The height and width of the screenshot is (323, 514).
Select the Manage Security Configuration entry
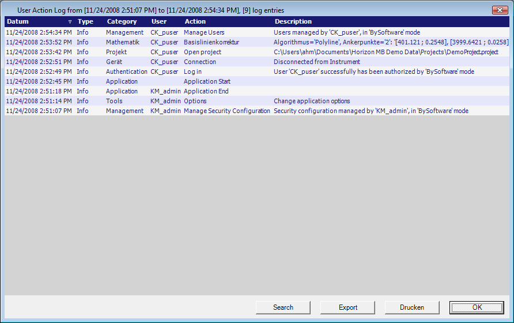tap(226, 111)
